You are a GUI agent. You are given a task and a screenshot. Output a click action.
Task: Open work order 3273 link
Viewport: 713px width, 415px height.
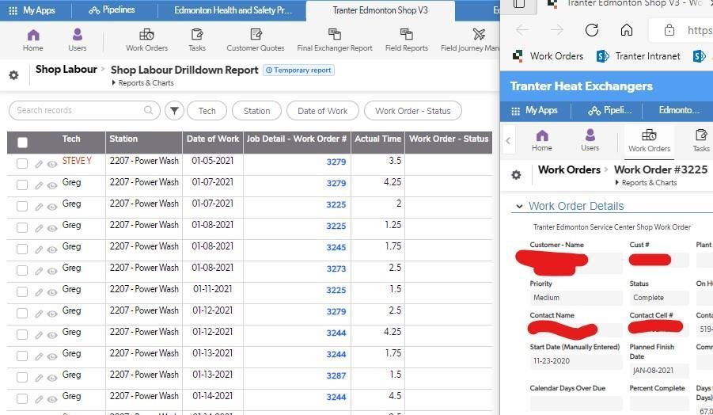point(336,269)
